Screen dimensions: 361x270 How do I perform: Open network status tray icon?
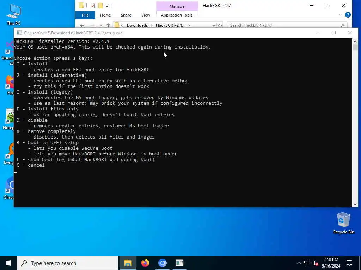307,263
